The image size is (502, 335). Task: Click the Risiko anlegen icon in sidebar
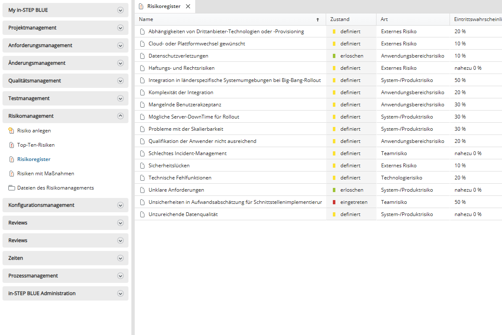pyautogui.click(x=11, y=131)
